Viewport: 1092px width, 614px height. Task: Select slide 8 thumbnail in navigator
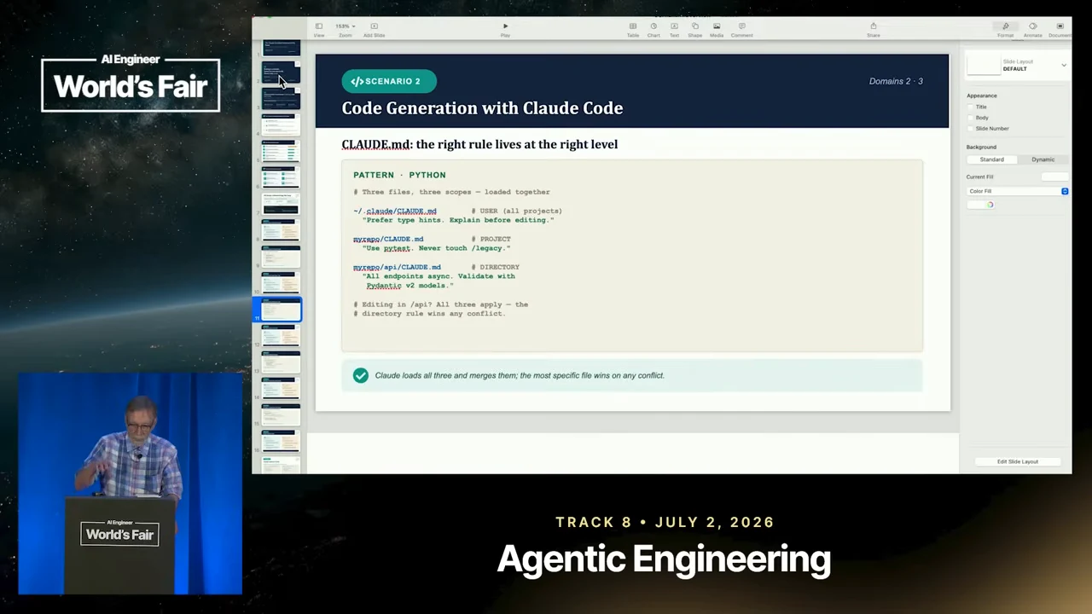281,230
